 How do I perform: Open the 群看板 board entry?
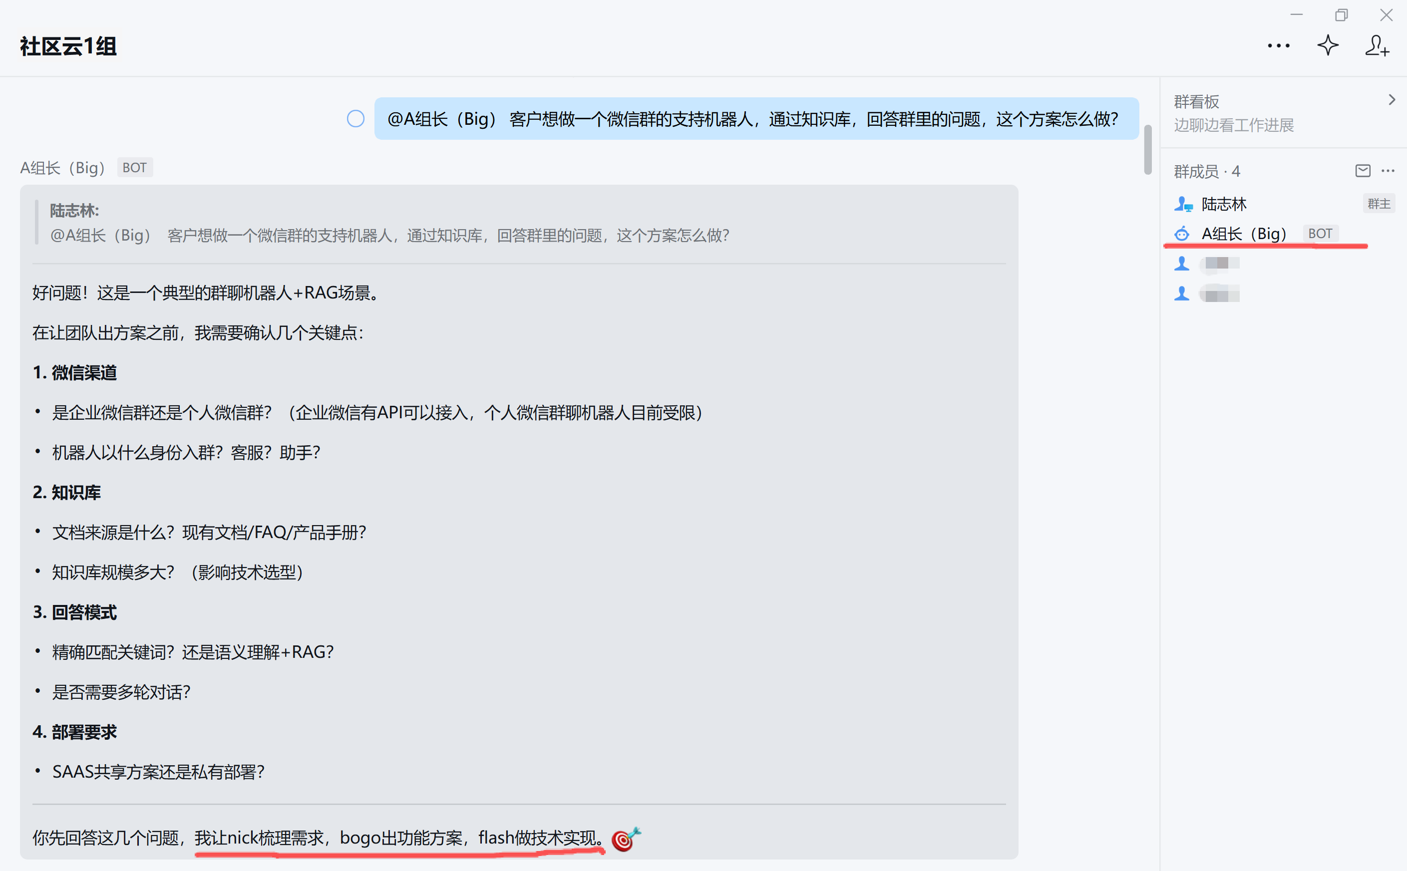point(1283,113)
